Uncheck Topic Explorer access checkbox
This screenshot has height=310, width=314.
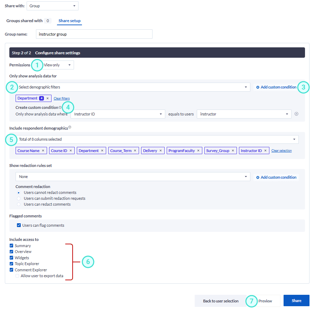(11, 264)
